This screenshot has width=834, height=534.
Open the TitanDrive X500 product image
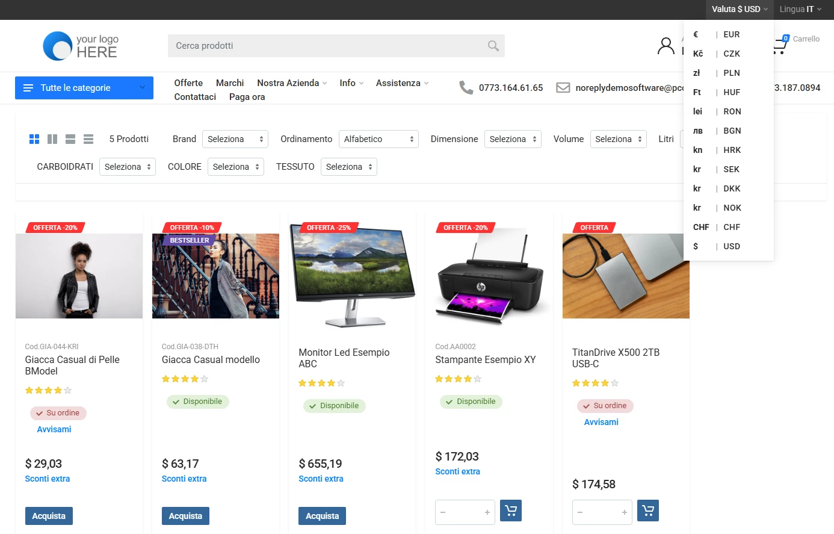pos(626,276)
